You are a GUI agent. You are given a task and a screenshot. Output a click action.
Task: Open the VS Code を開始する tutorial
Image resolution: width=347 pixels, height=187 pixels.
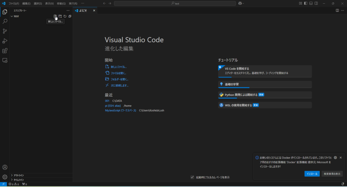coord(265,71)
